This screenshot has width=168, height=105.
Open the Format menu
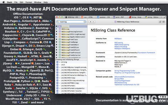[29, 2]
